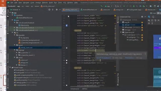Click Facebook2 in navigation breadcrumb
Viewport: 161px width, 91px height.
point(12,6)
